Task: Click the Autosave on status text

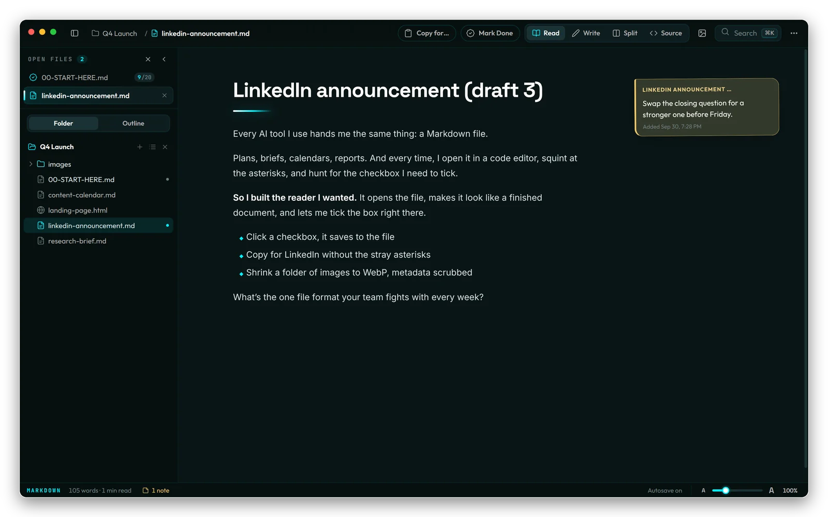Action: coord(665,491)
